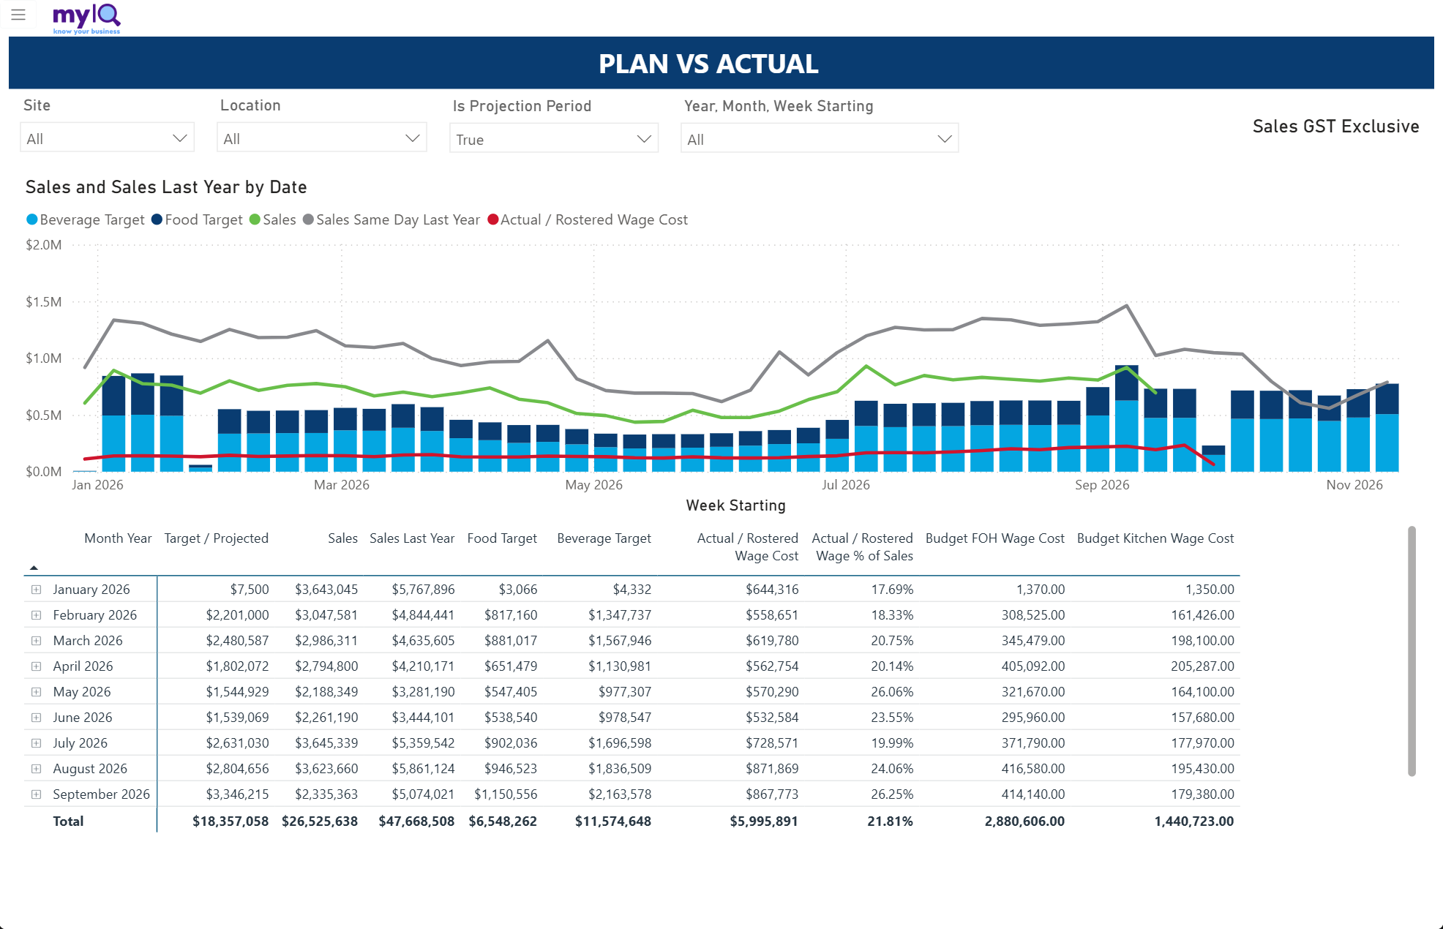Sort by Budget Kitchen Wage Cost column

click(x=1155, y=538)
